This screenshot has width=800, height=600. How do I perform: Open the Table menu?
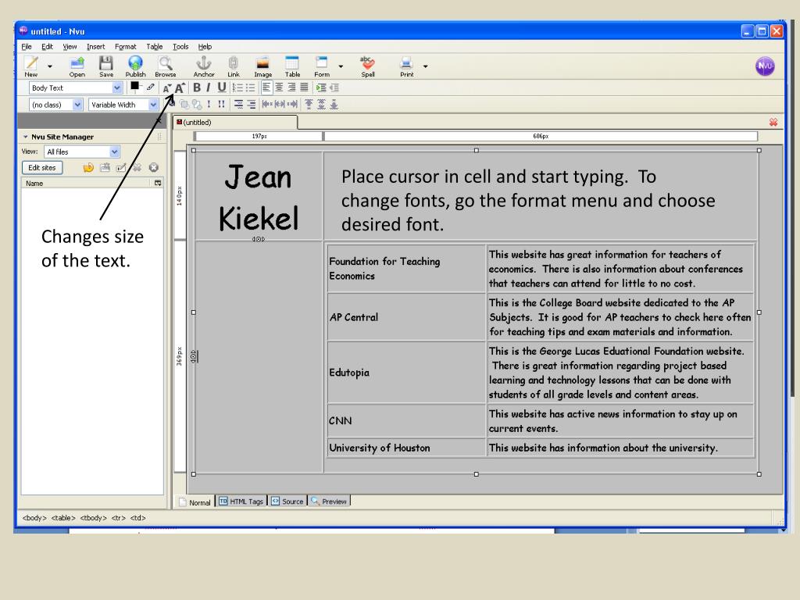[x=154, y=46]
